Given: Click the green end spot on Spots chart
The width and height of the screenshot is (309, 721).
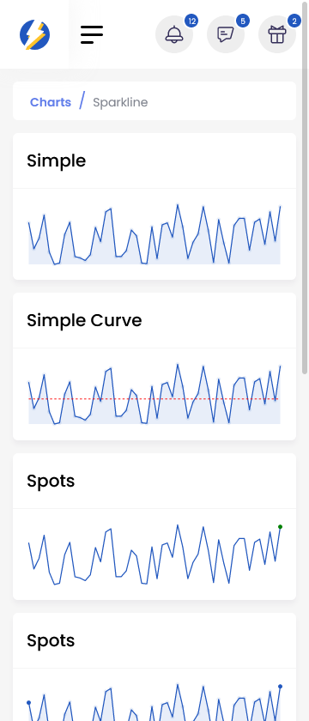Looking at the screenshot, I should coord(280,527).
